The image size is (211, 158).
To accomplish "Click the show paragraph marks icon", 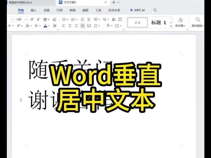I will (120, 19).
